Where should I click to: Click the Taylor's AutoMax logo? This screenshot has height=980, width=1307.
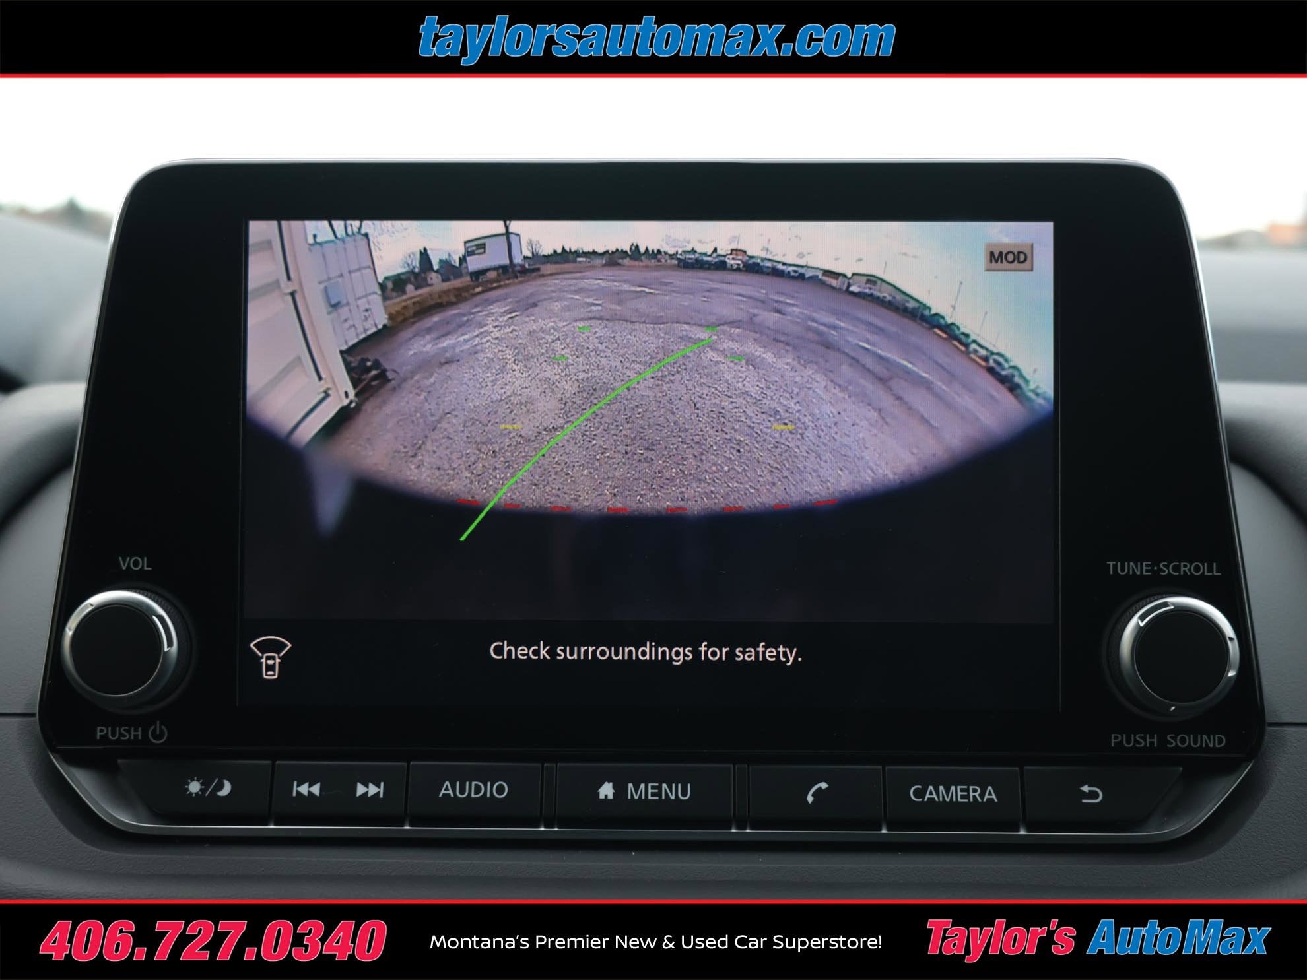1096,938
